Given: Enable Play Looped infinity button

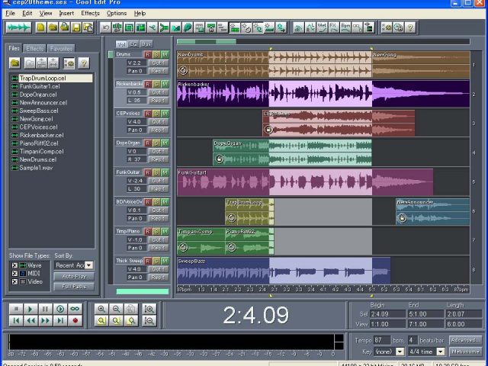Looking at the screenshot, I should pyautogui.click(x=75, y=309).
